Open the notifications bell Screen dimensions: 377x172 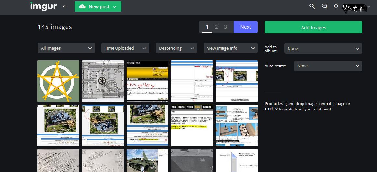336,6
